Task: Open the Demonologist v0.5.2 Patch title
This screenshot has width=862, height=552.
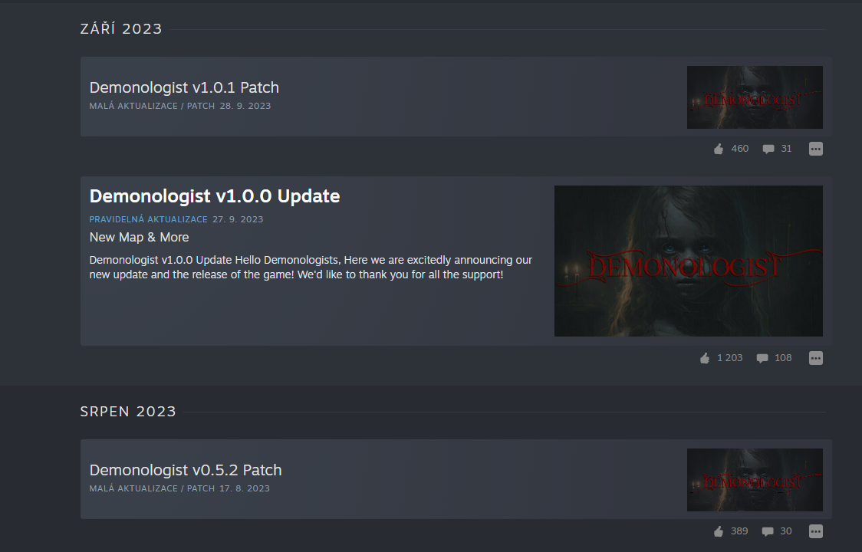Action: 186,470
